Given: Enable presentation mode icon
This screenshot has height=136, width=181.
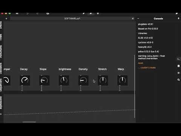Looking at the screenshot, I should click(98, 13).
